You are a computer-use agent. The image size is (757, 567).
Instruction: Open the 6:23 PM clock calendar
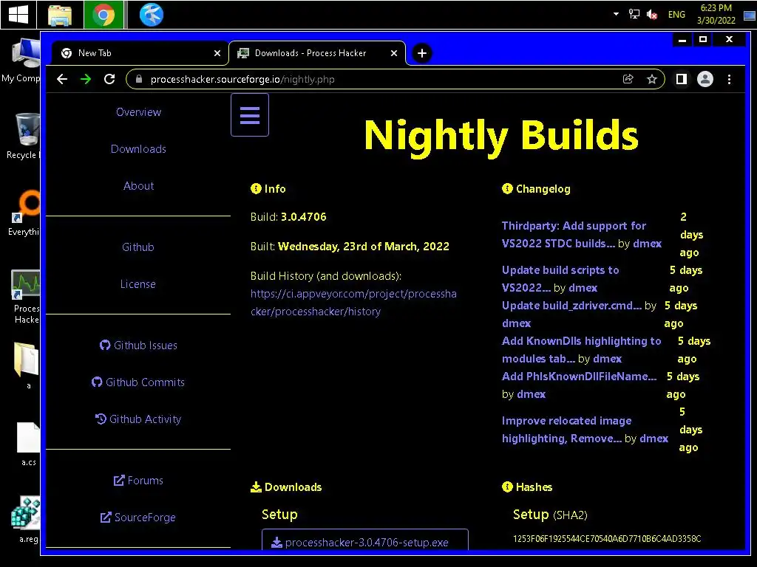click(x=716, y=14)
